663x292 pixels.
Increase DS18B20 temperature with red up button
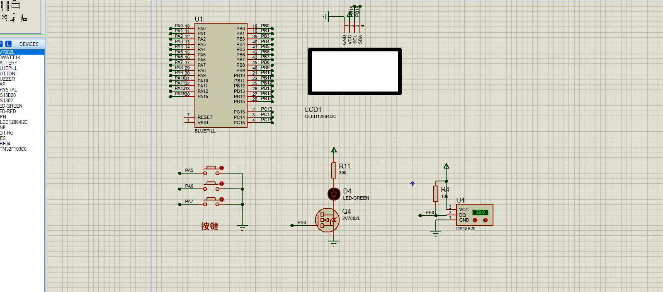[485, 220]
